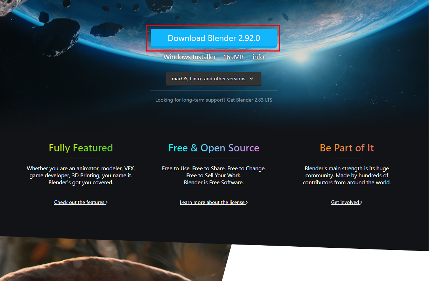The height and width of the screenshot is (281, 429).
Task: Open Blender 2.83 LTS long-term support link
Action: pos(213,100)
